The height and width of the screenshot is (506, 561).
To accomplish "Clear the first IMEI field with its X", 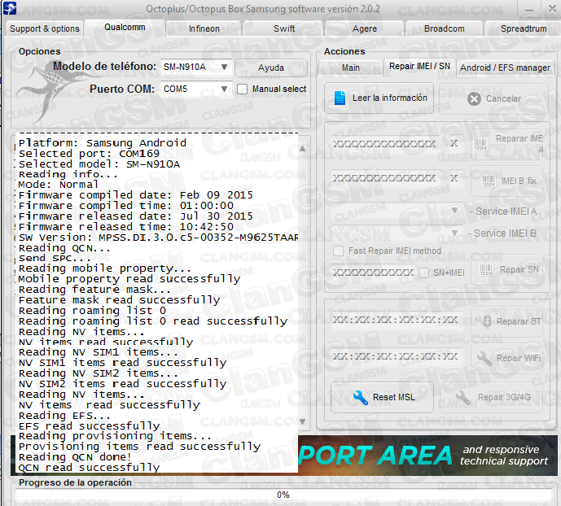I will click(x=454, y=143).
